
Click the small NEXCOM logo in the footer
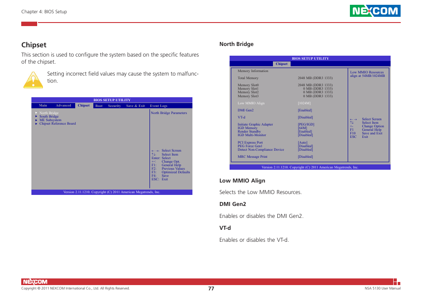pyautogui.click(x=35, y=282)
